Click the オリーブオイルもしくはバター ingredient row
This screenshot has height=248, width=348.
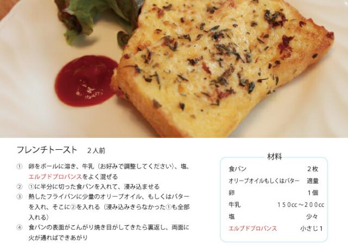click(x=274, y=181)
